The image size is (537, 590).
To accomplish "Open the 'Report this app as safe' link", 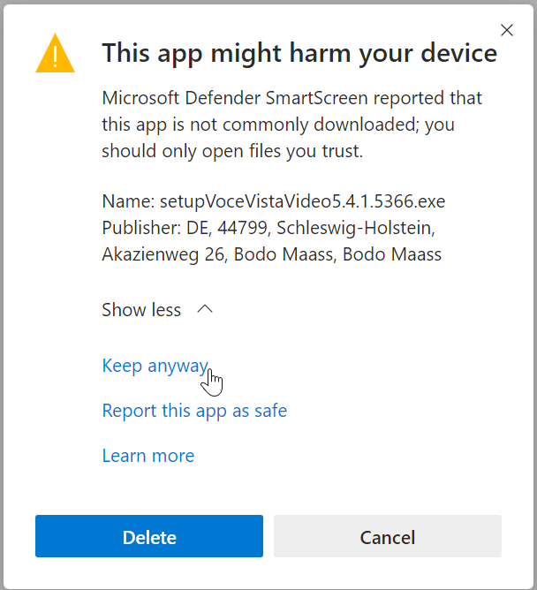I will pyautogui.click(x=194, y=411).
